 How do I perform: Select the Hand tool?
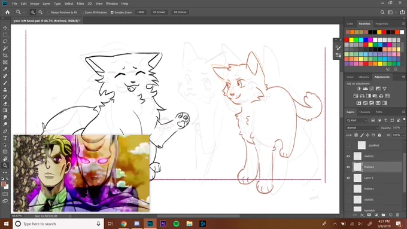coord(5,158)
